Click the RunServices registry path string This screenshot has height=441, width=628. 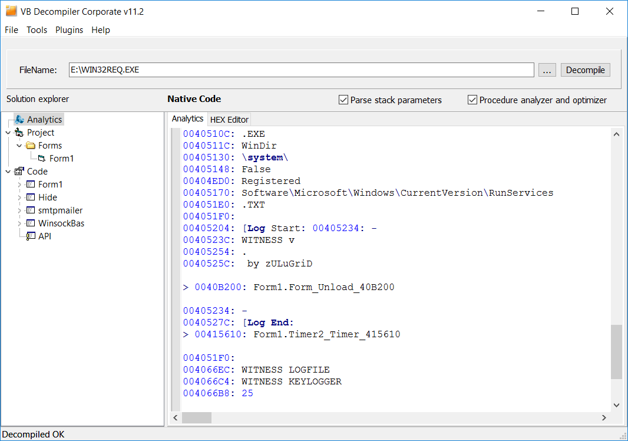click(x=397, y=193)
